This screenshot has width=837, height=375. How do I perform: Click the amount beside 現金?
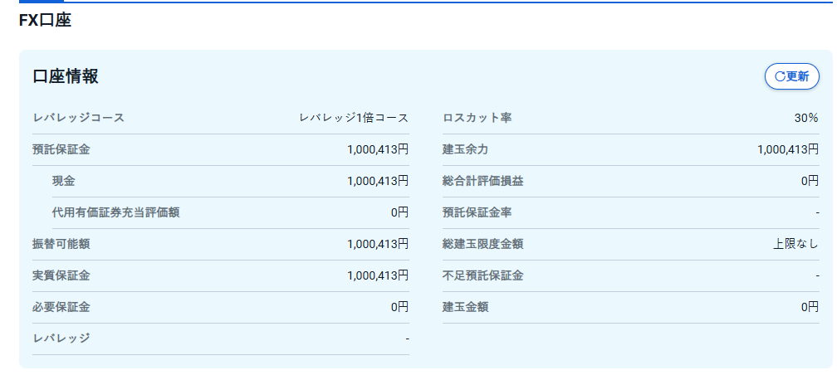[x=378, y=181]
